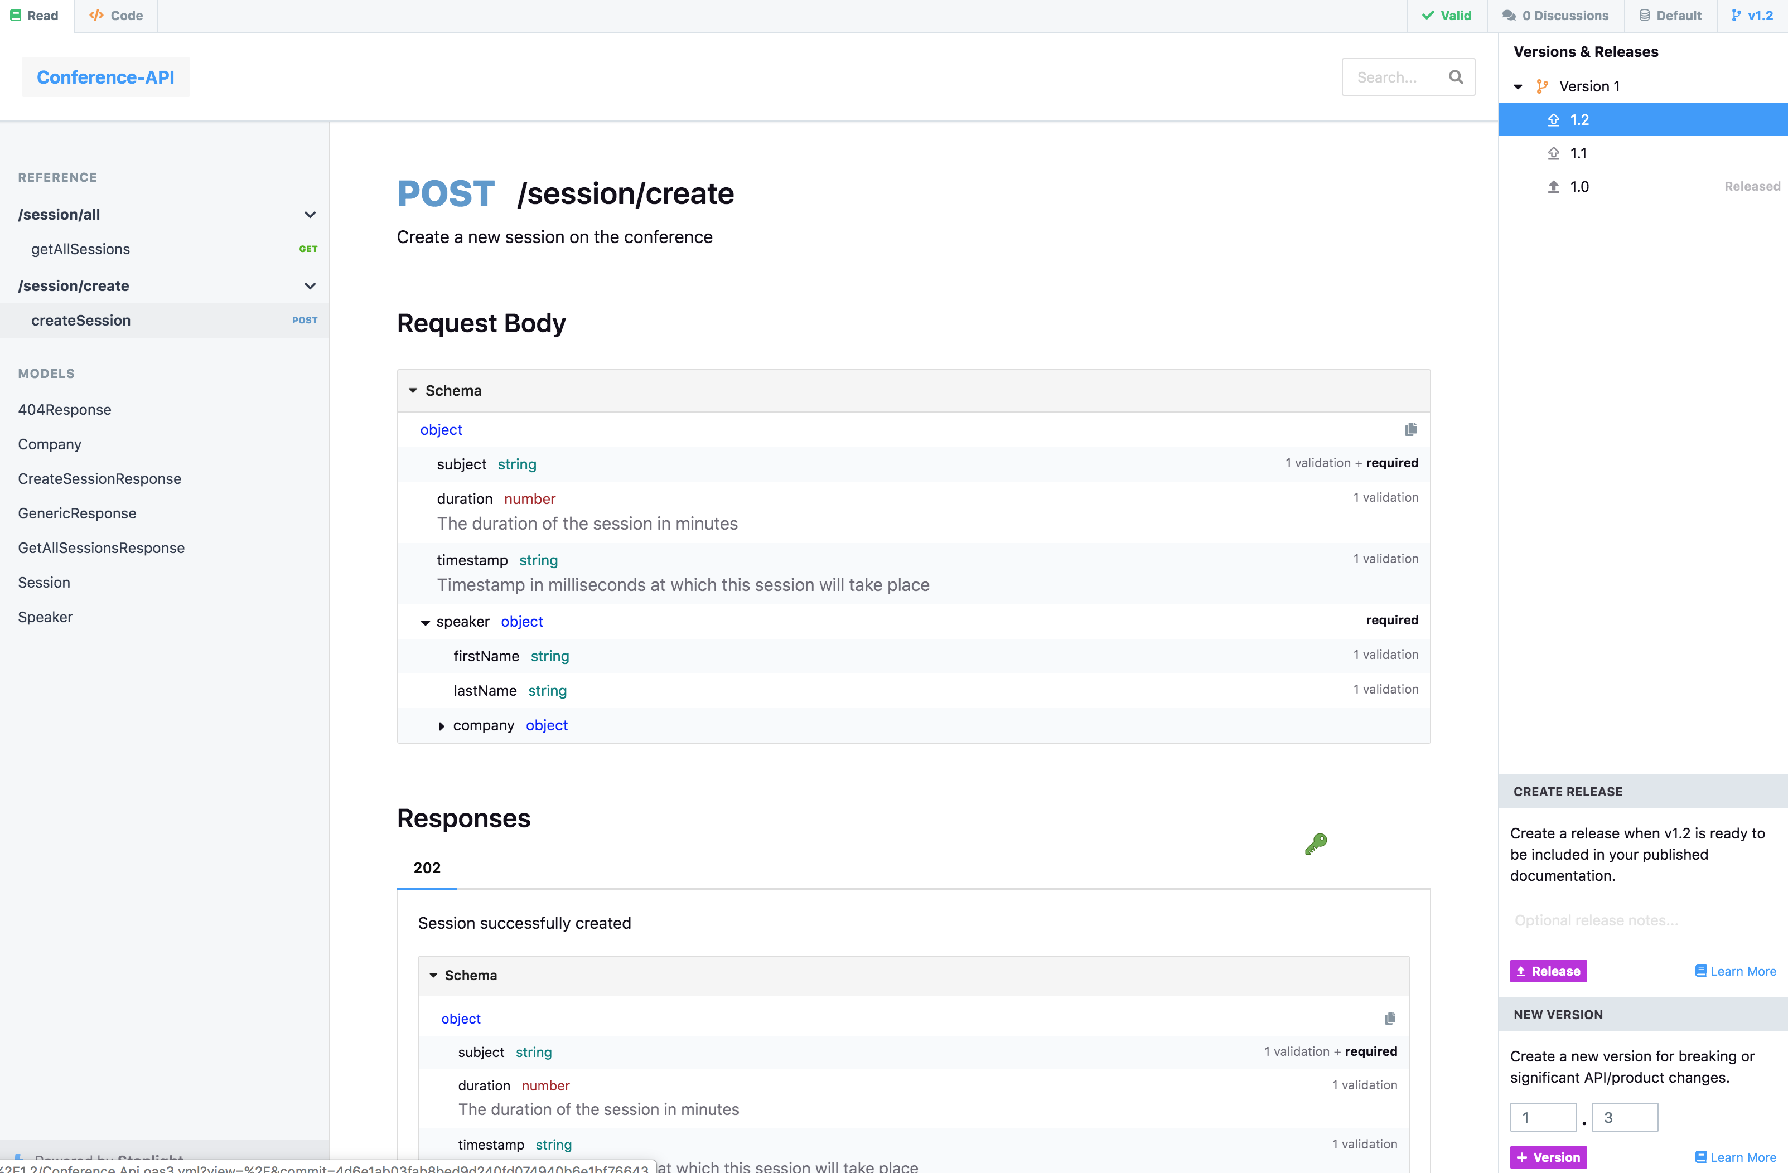Viewport: 1788px width, 1173px height.
Task: Click the firstName string row
Action: [x=914, y=656]
